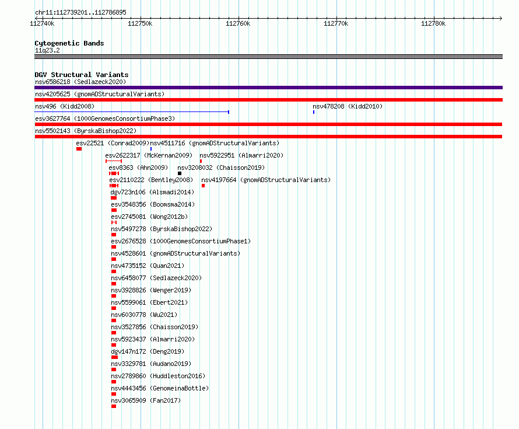
Task: Click the nsv496 (Kidd2008) label
Action: (x=65, y=106)
